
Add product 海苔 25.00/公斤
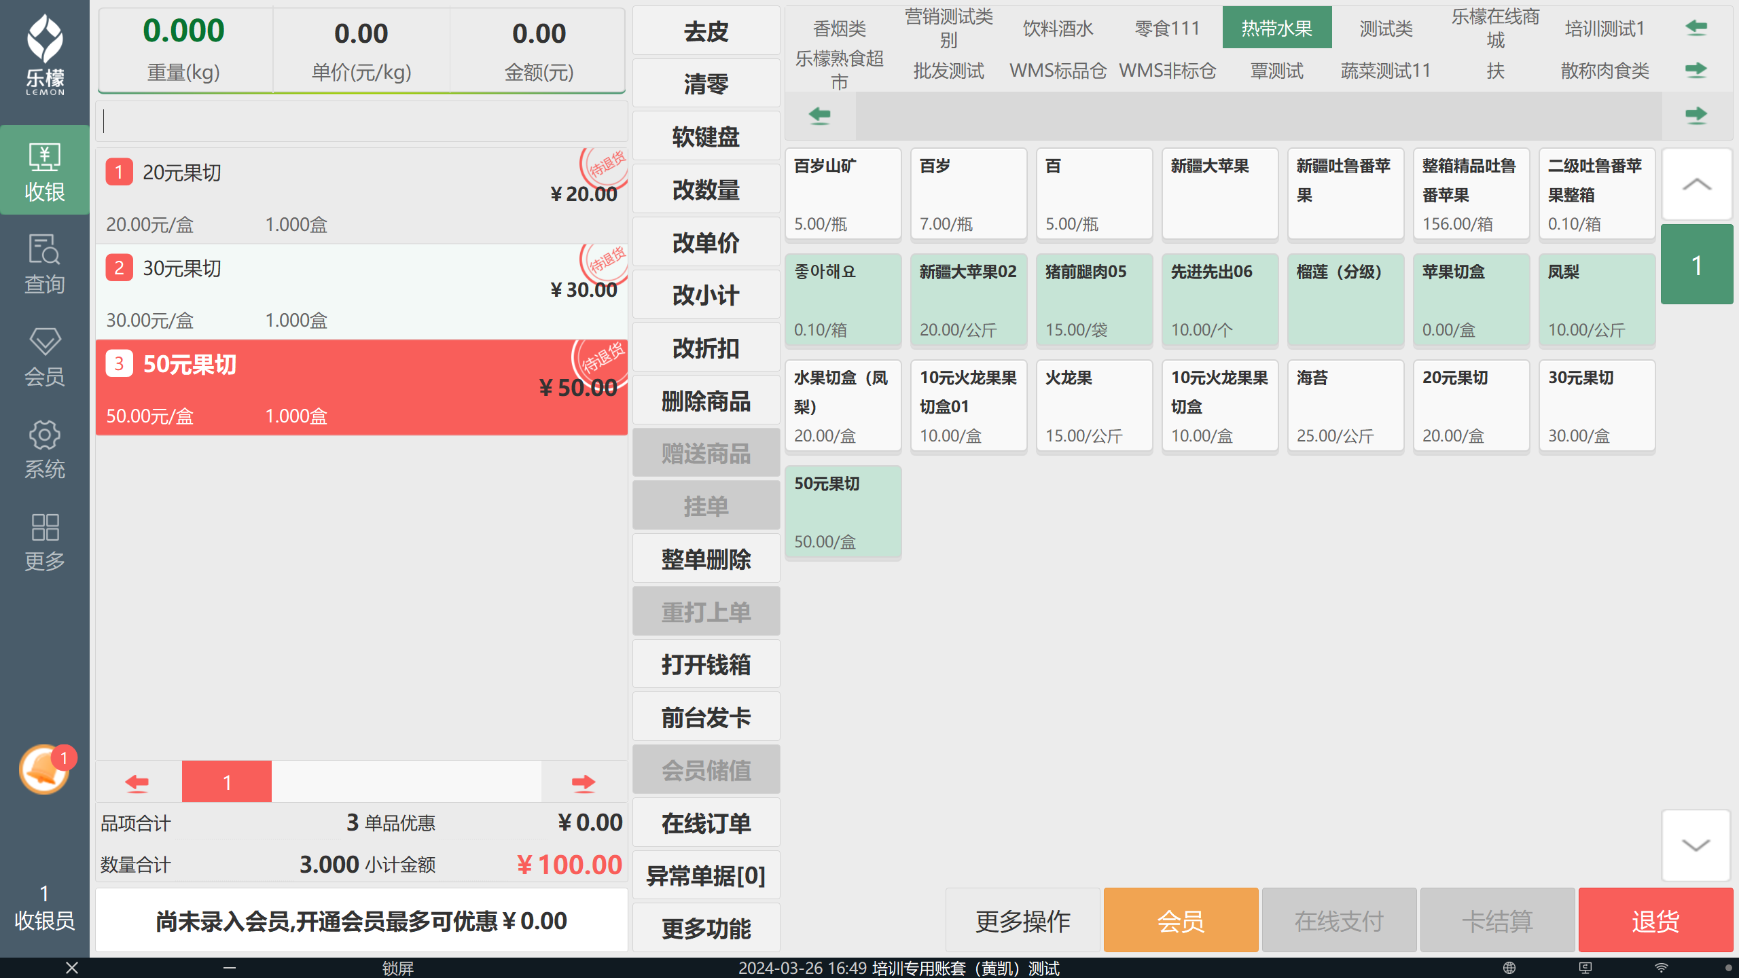click(1346, 406)
